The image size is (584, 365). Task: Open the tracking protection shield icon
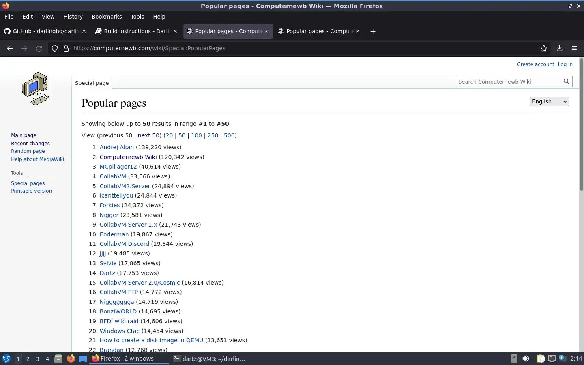[55, 48]
